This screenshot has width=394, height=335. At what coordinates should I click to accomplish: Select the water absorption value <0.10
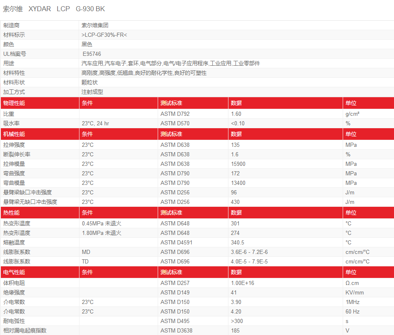point(238,123)
